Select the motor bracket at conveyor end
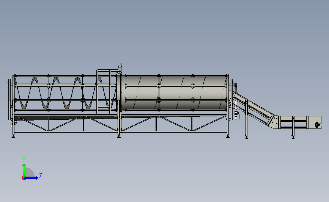Screen dimensions: 329x202 [x=318, y=125]
